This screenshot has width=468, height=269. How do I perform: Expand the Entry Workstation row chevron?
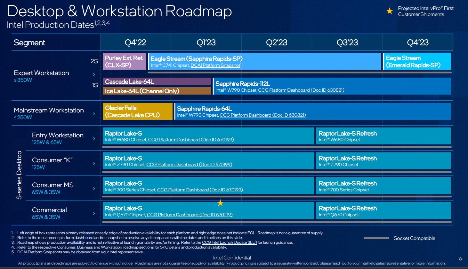tap(94, 139)
